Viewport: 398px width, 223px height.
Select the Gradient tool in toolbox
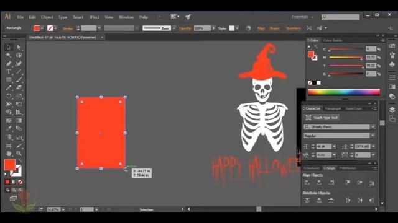[x=19, y=121]
